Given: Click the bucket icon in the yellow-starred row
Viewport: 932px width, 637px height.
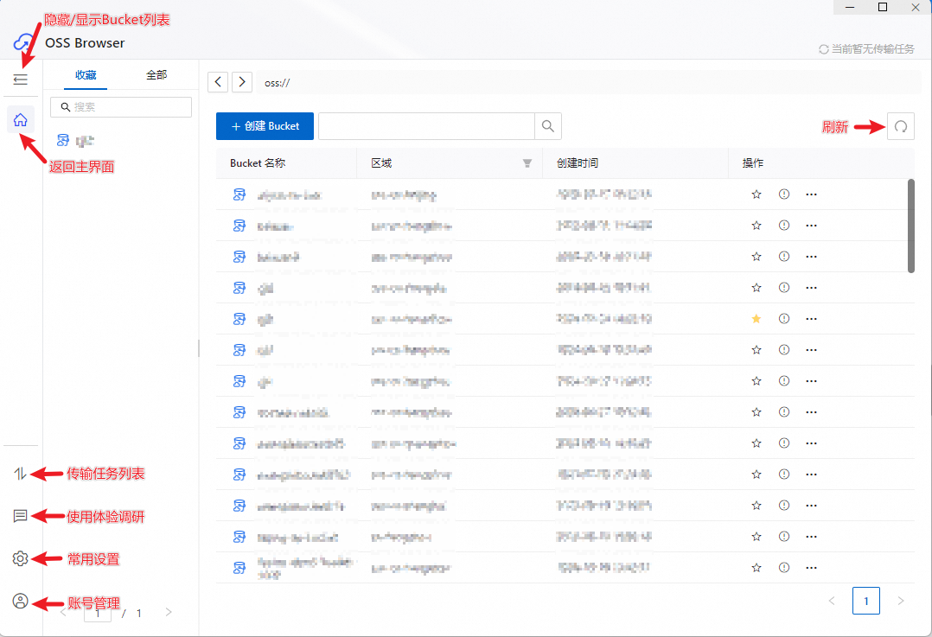Looking at the screenshot, I should 239,319.
